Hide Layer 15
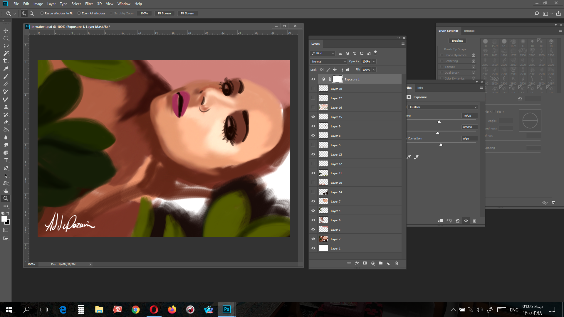The height and width of the screenshot is (317, 564). pos(313,117)
